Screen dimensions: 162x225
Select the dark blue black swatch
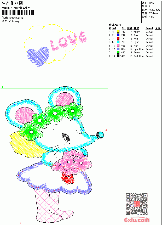[118, 56]
